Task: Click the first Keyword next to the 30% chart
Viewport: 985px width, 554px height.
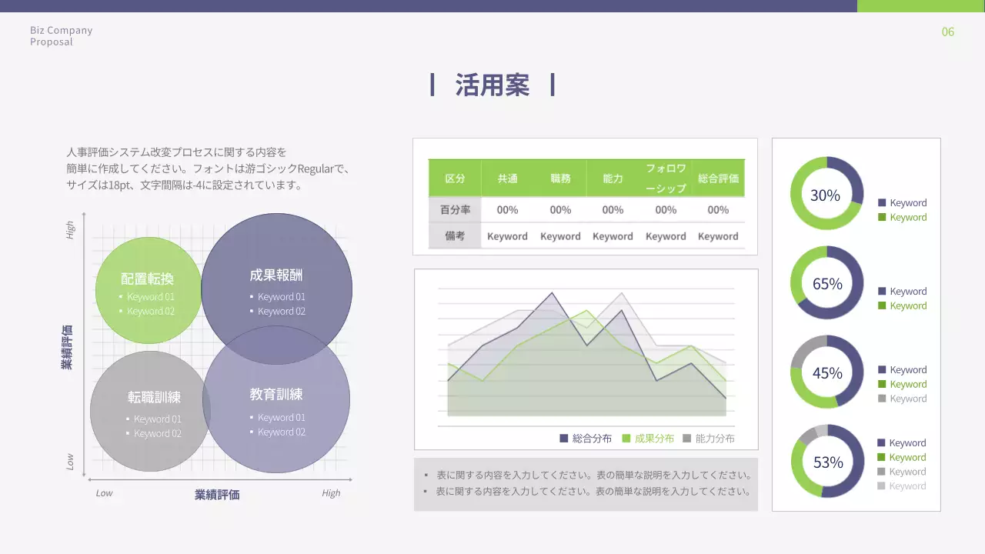Action: [x=904, y=202]
